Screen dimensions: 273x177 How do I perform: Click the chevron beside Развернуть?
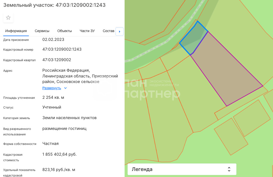click(x=65, y=88)
